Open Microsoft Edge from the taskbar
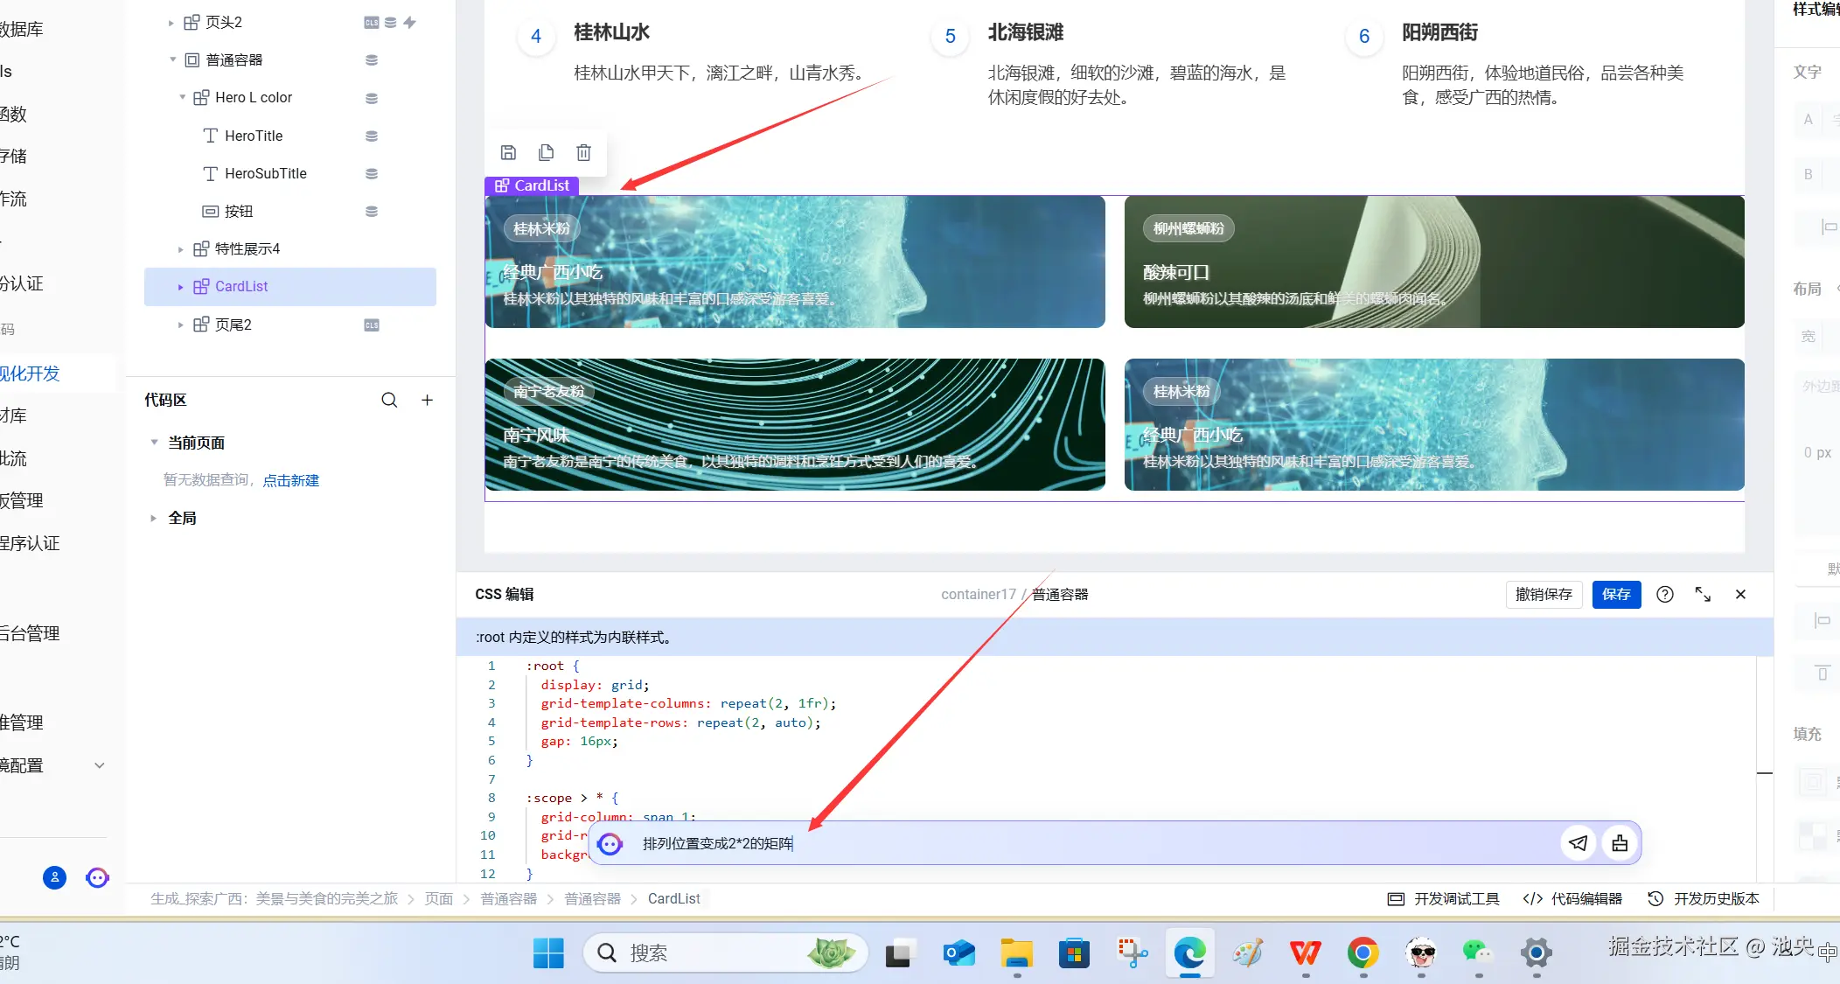 [x=1189, y=953]
